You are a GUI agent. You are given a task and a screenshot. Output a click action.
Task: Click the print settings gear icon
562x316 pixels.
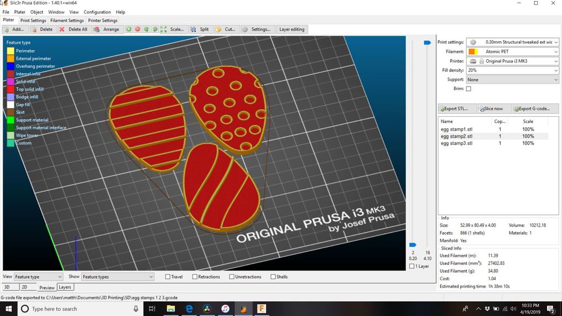473,42
